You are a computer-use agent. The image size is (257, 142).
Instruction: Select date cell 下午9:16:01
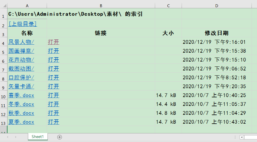[217, 42]
